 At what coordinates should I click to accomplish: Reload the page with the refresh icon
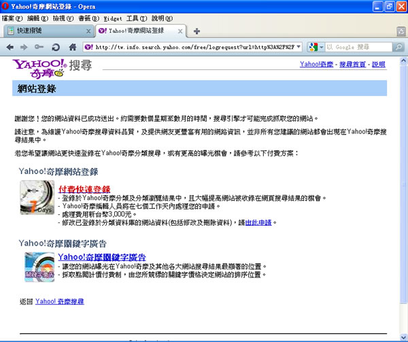click(x=56, y=47)
